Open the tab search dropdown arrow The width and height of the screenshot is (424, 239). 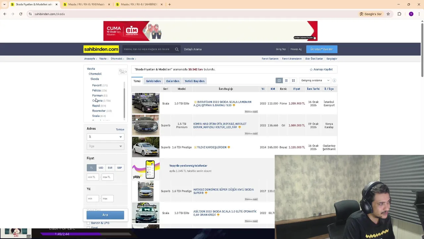tap(4, 4)
